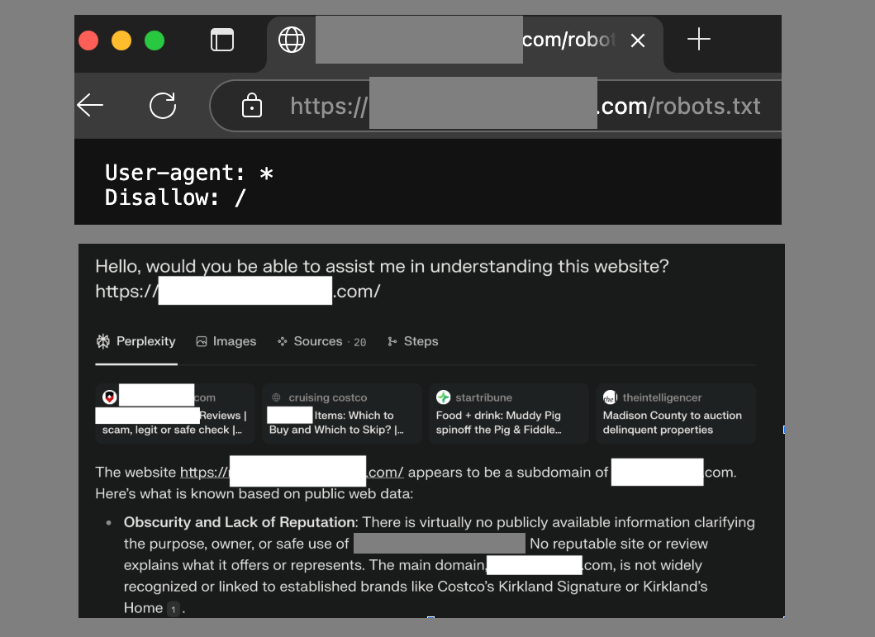The image size is (875, 637).
Task: Focus the address bar showing robots.txt URL
Action: click(497, 106)
